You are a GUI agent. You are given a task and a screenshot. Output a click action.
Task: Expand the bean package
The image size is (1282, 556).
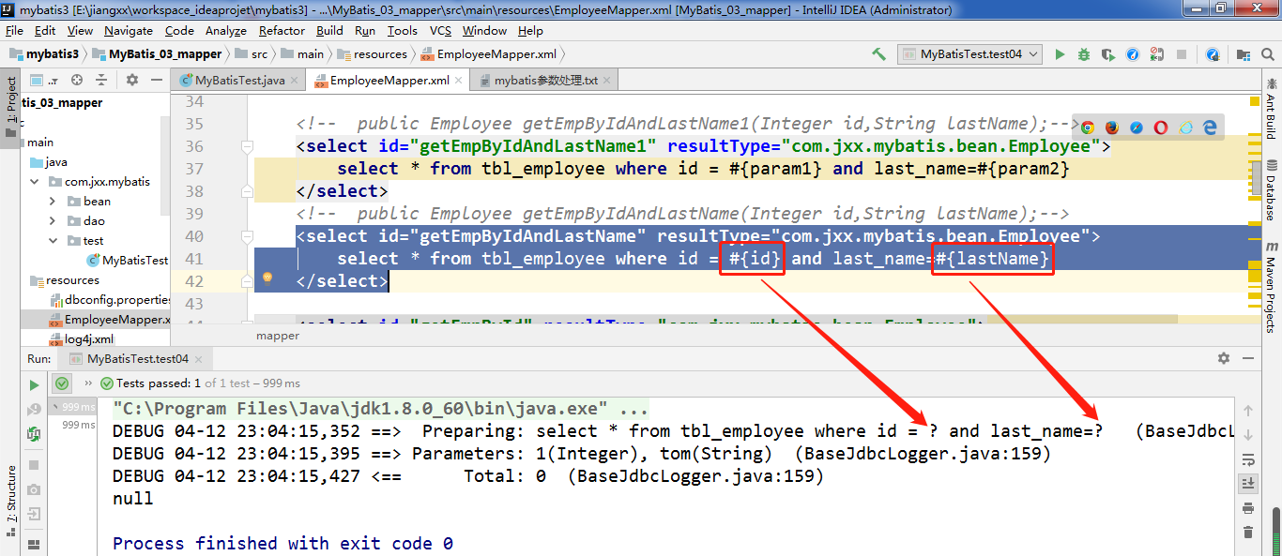(x=53, y=202)
